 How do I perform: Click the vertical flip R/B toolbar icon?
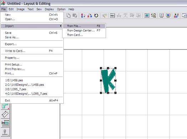pos(83,16)
